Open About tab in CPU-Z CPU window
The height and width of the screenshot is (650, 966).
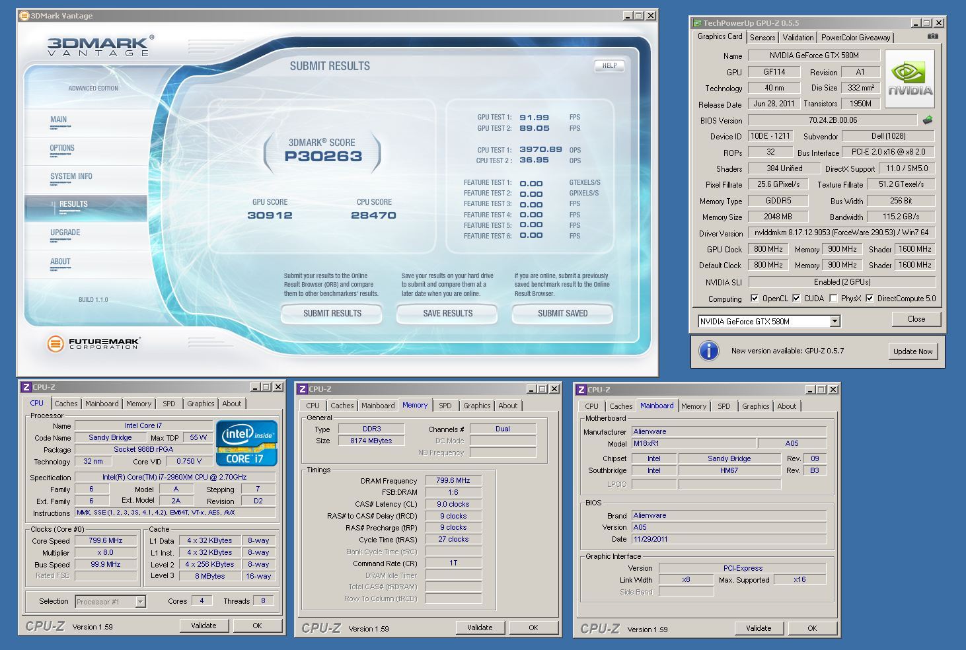pos(232,404)
